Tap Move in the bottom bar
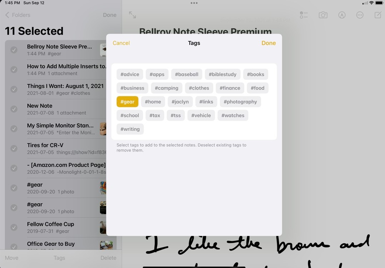Viewport: 385px width, 268px height. pos(11,258)
